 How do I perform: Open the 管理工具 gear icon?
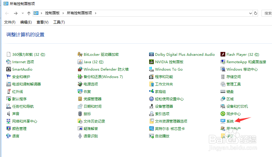223,84
